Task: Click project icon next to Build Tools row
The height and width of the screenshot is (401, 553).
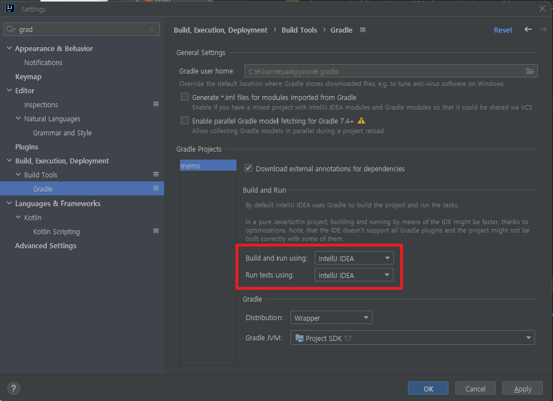Action: pos(156,174)
